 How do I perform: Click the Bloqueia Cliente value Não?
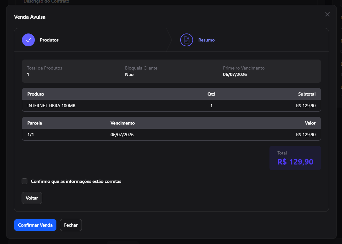pyautogui.click(x=129, y=74)
